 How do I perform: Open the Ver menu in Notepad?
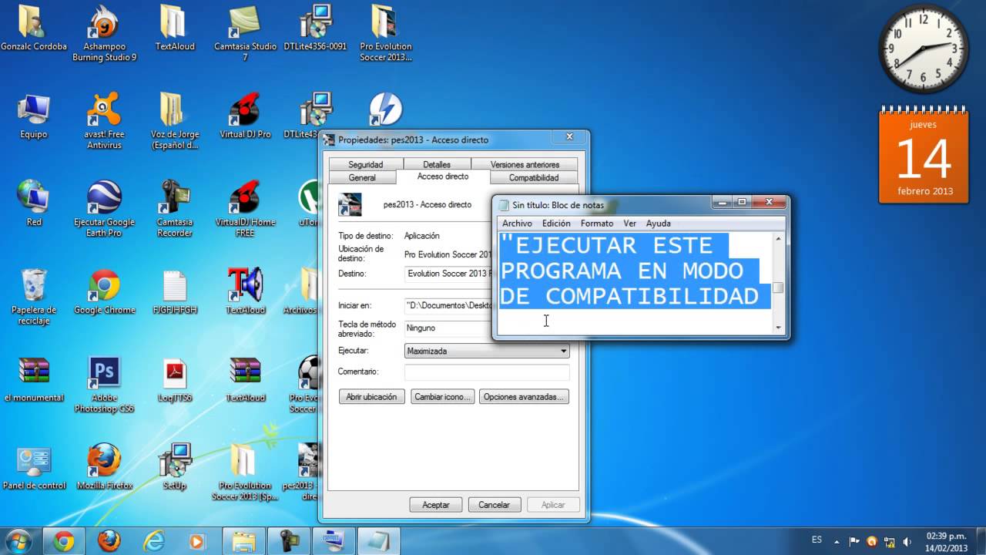(x=629, y=224)
